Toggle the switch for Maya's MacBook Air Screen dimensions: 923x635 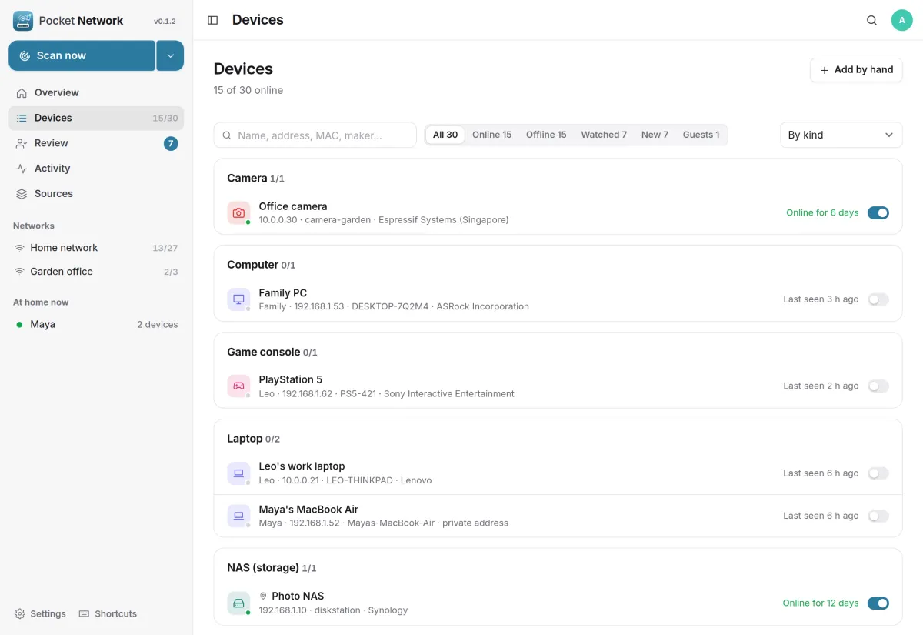click(878, 516)
